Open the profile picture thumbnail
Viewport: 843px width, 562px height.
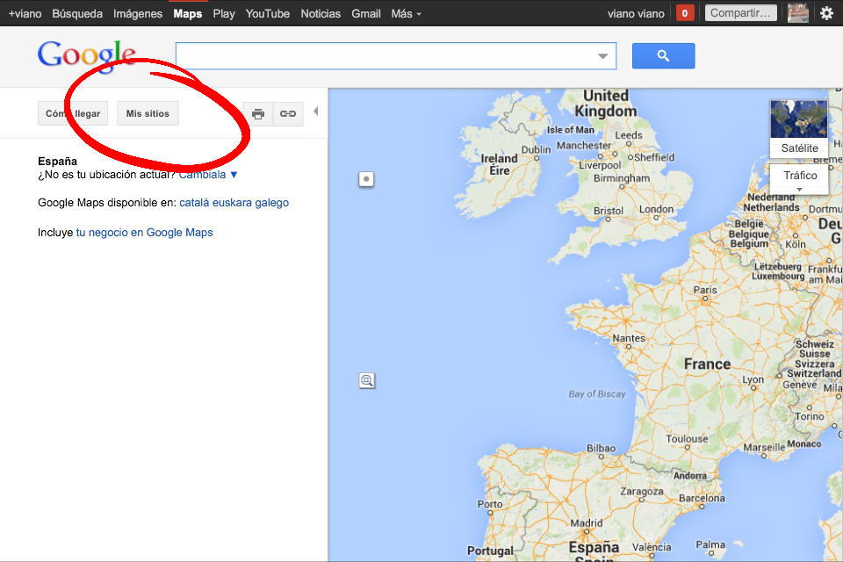[798, 13]
